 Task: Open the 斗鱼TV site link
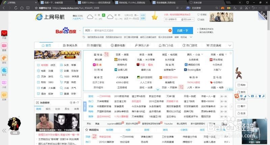point(217,70)
